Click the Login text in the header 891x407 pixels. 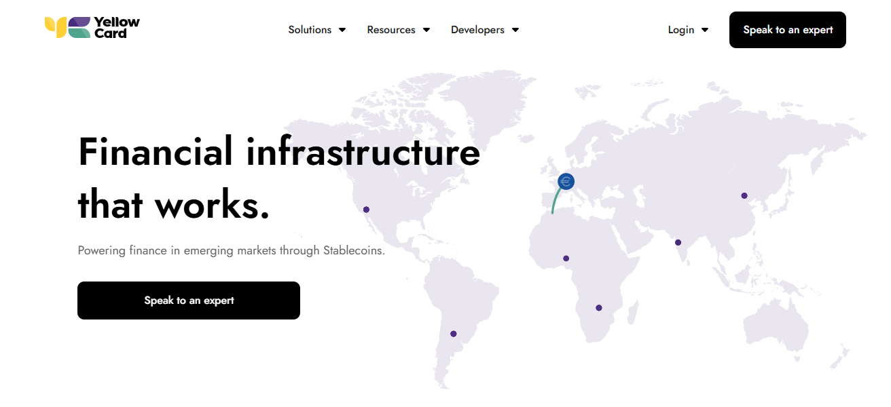coord(680,30)
